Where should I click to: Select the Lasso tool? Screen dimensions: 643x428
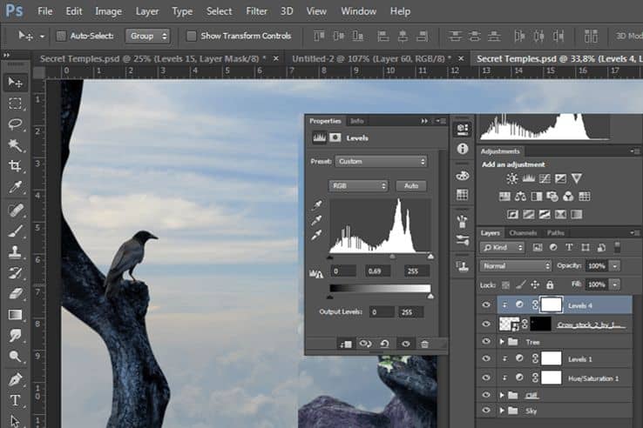coord(16,124)
